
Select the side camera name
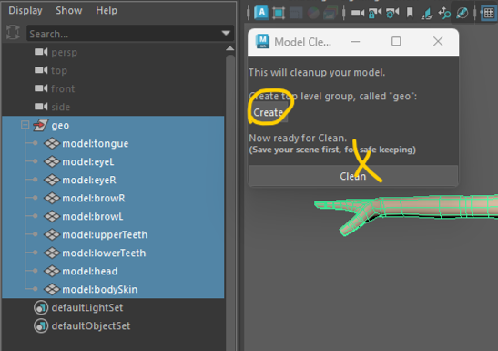click(60, 107)
